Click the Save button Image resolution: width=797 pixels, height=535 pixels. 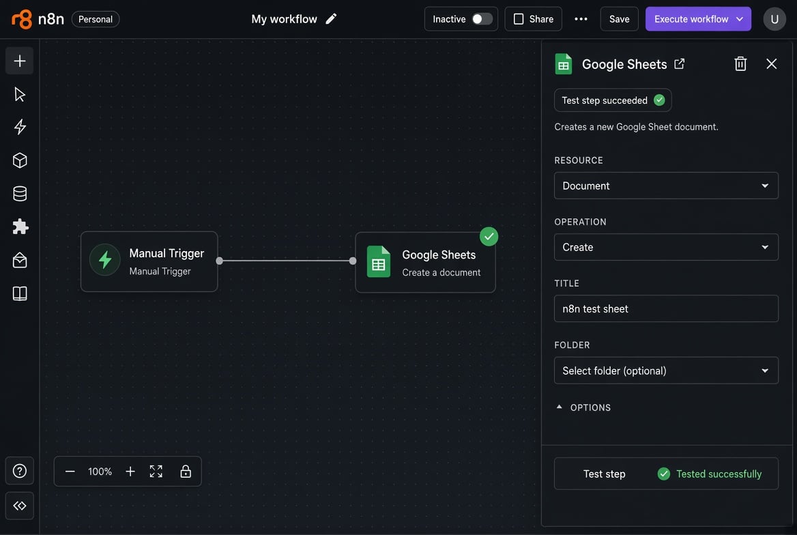click(619, 19)
